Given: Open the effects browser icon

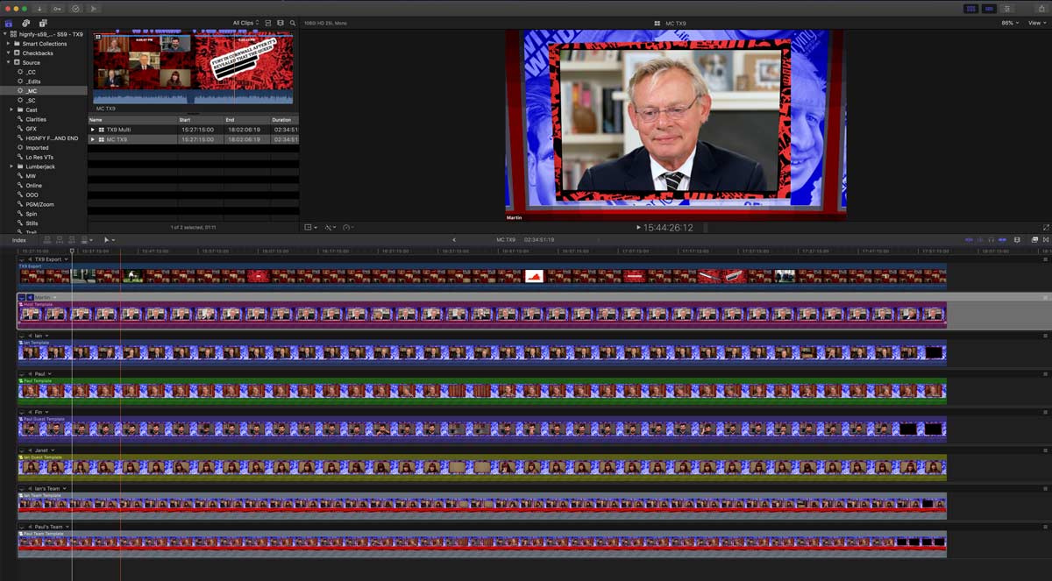Looking at the screenshot, I should (1034, 239).
